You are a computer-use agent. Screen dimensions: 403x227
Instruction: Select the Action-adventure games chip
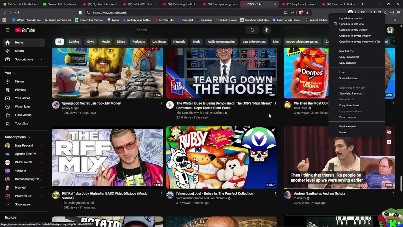302,42
